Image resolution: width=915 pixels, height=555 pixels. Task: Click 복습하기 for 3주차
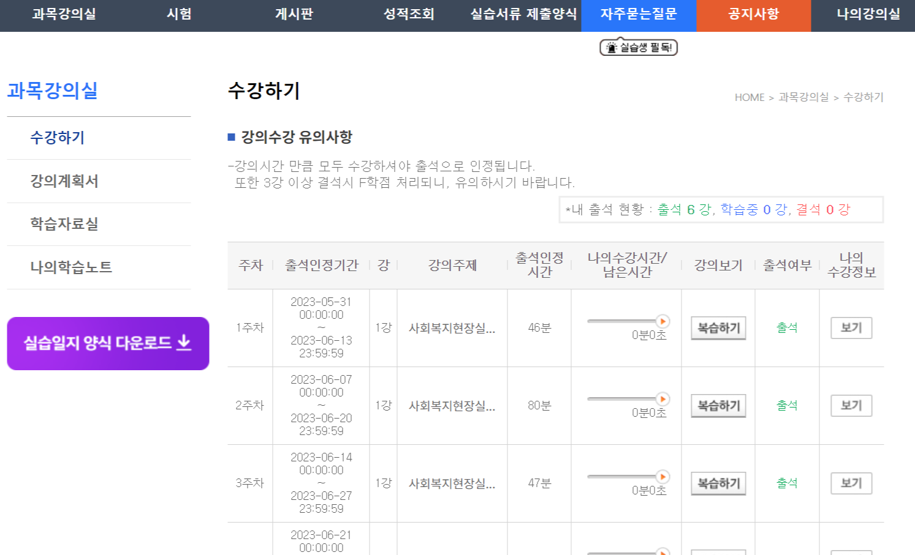pos(718,483)
